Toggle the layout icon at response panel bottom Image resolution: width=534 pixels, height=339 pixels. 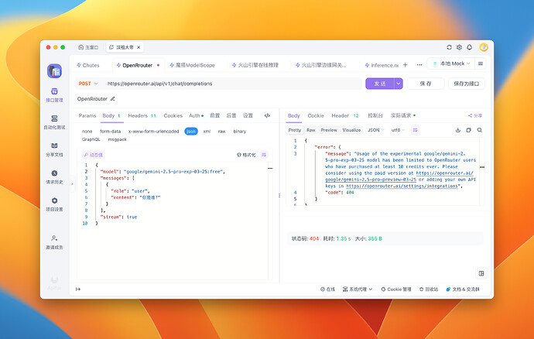[481, 273]
